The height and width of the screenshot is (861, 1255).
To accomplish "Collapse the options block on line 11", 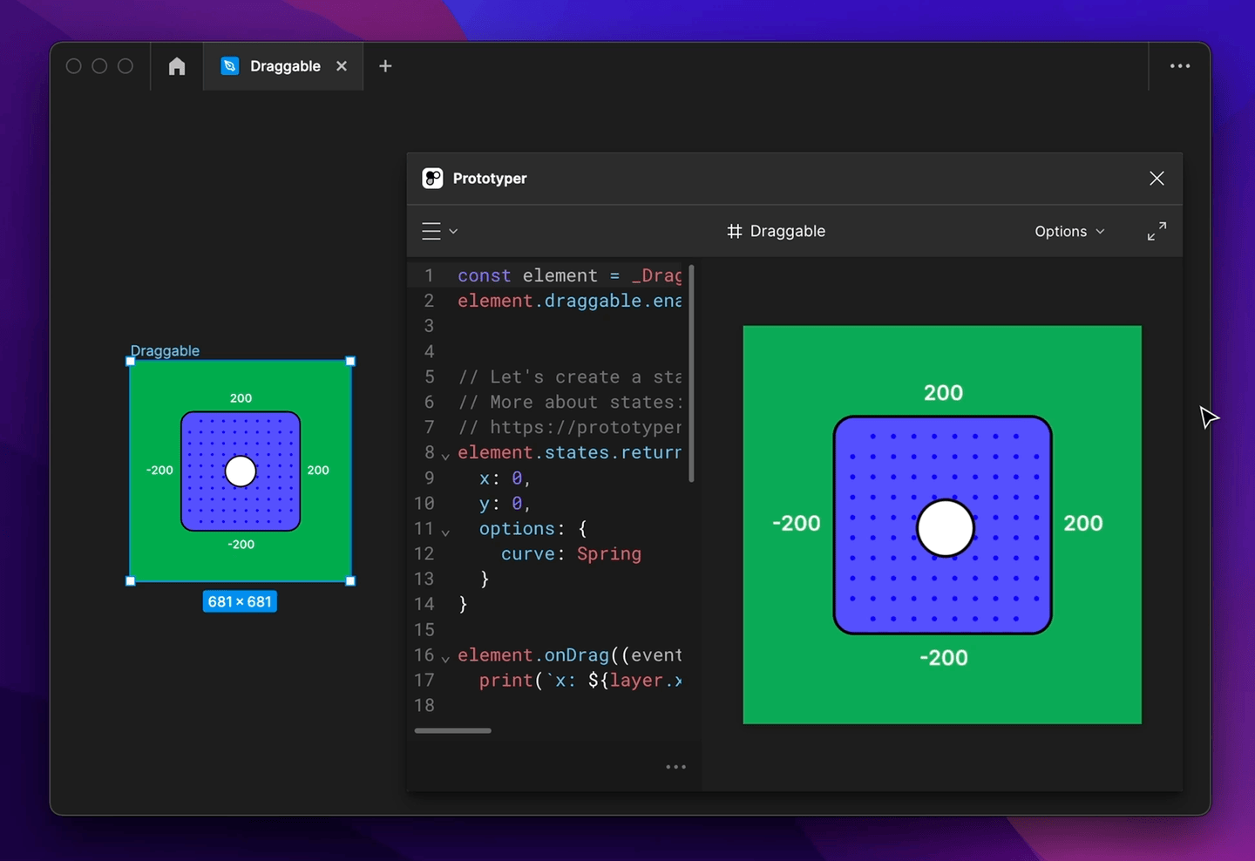I will [x=445, y=531].
